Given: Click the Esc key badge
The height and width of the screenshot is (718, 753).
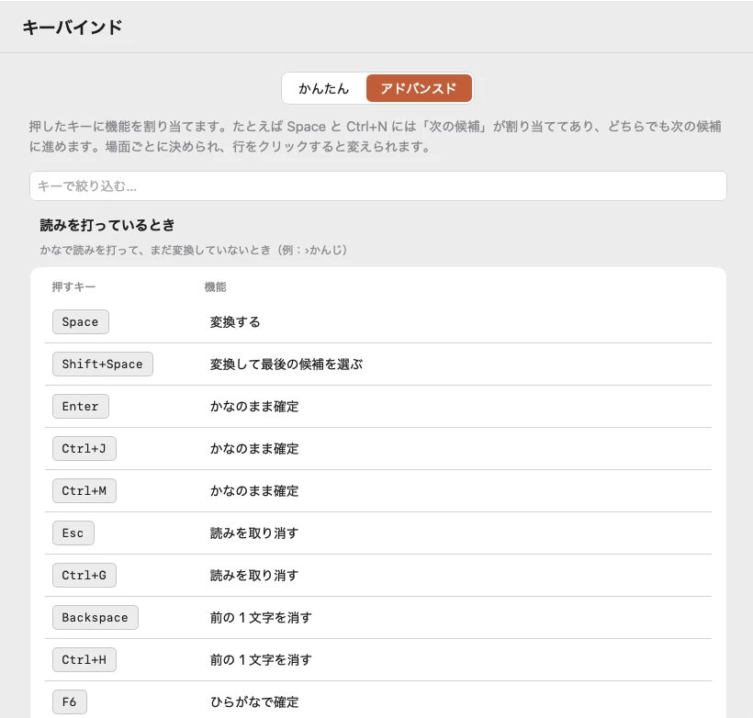Looking at the screenshot, I should pyautogui.click(x=73, y=533).
